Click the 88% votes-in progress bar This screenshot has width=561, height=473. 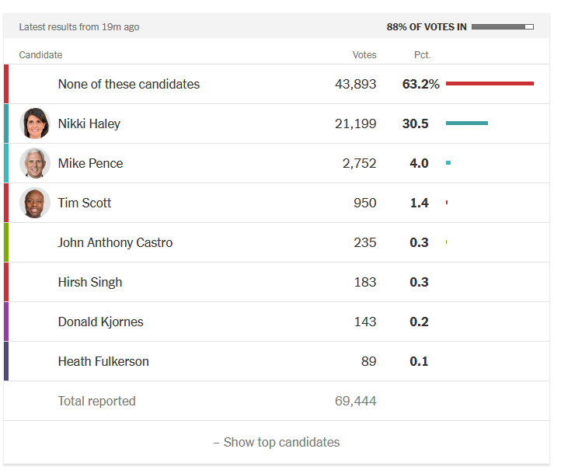pos(502,27)
